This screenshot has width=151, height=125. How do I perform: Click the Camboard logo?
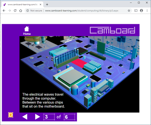click(x=112, y=30)
